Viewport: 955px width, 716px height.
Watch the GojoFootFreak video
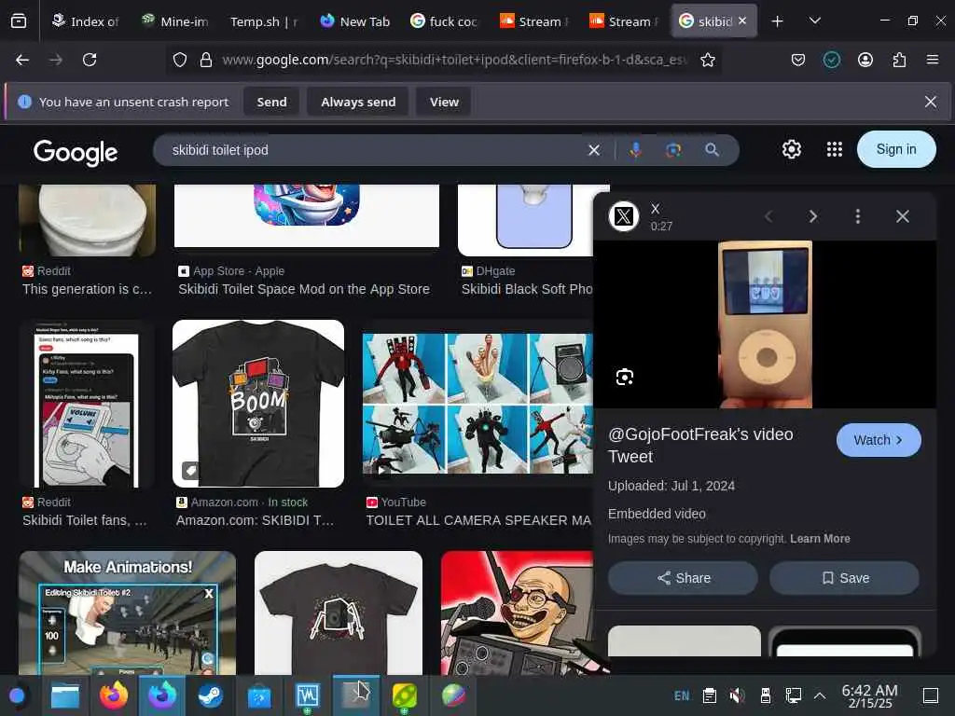(879, 440)
